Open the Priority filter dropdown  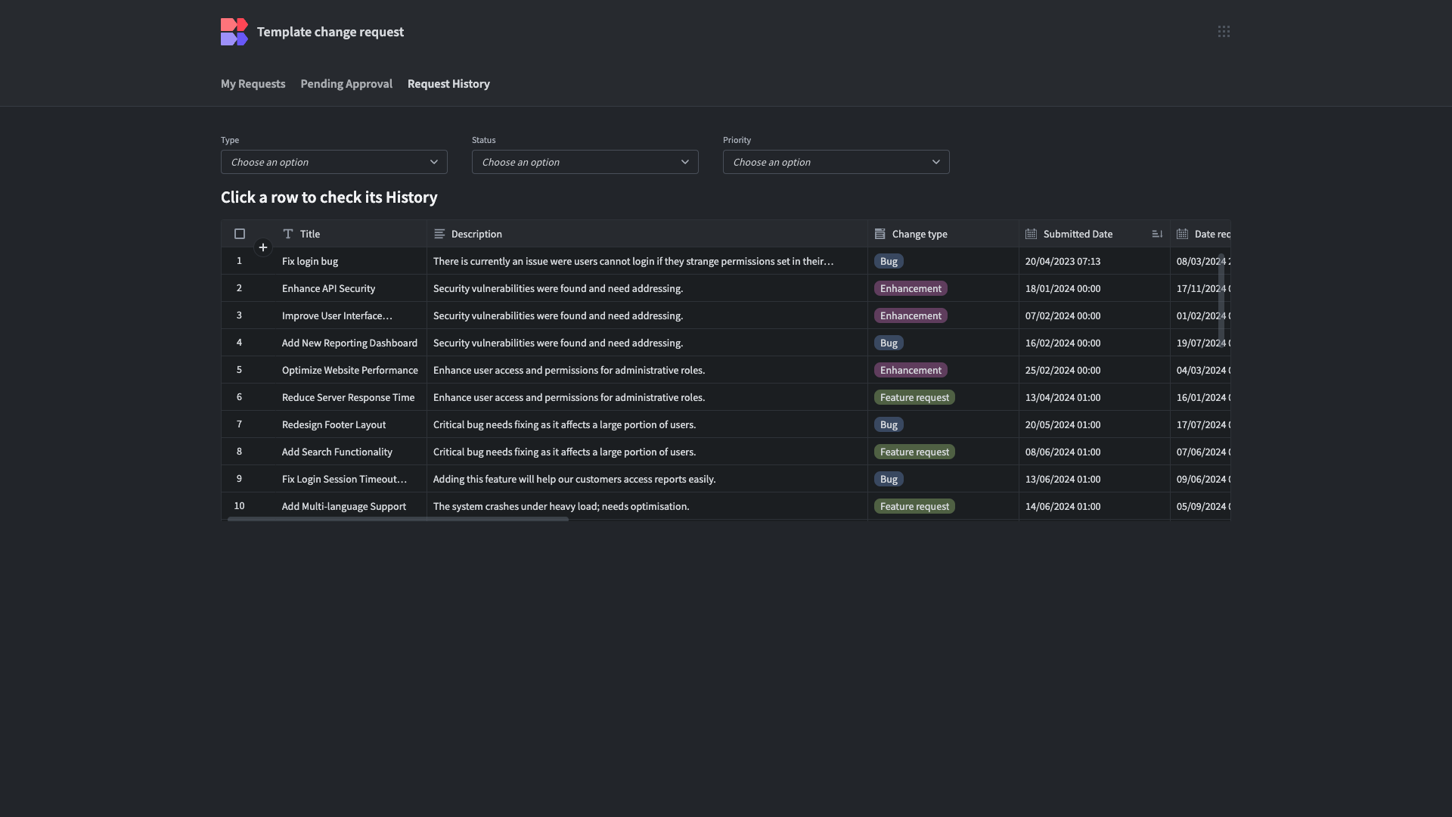click(836, 162)
